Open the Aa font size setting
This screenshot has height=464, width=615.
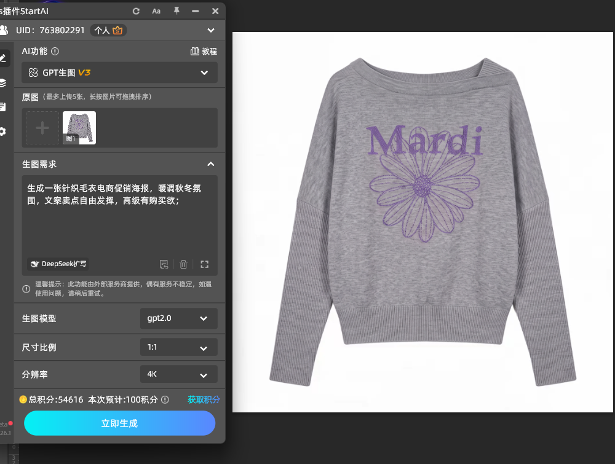[x=156, y=11]
